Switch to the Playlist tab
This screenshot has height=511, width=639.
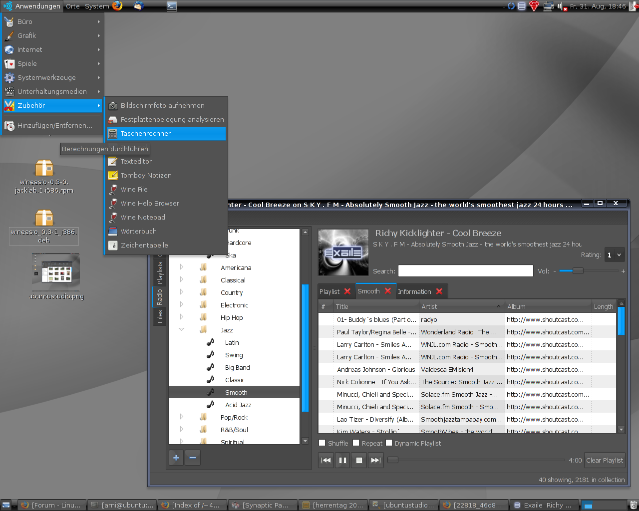pyautogui.click(x=329, y=291)
